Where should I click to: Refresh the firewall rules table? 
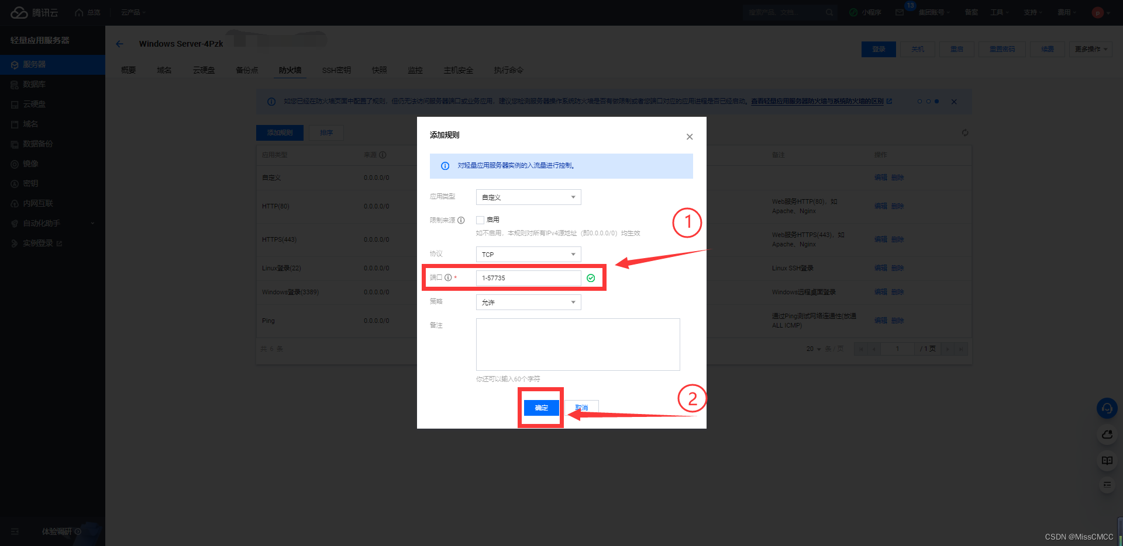(x=965, y=133)
